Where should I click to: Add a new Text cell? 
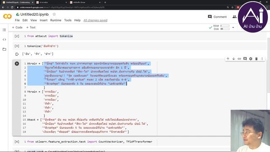[31, 27]
